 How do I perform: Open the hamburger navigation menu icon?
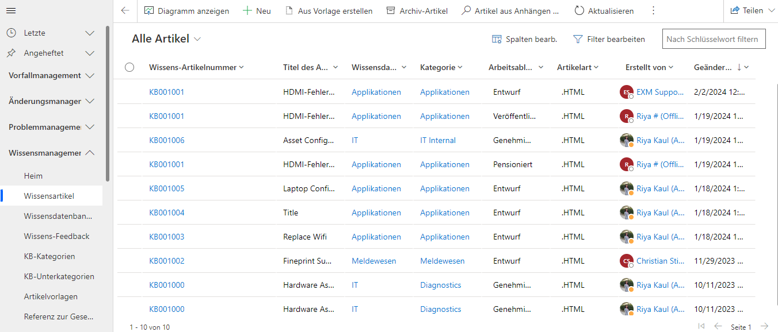[11, 11]
